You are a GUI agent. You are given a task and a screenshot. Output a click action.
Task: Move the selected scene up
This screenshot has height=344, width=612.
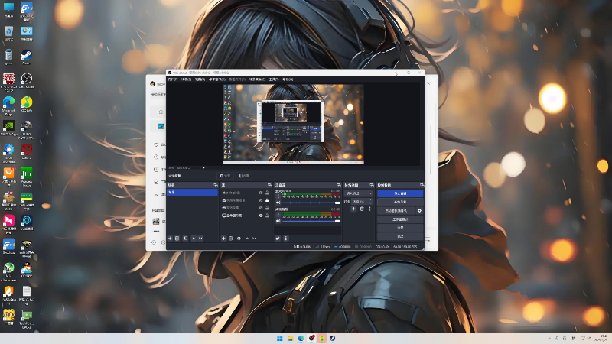(x=194, y=239)
